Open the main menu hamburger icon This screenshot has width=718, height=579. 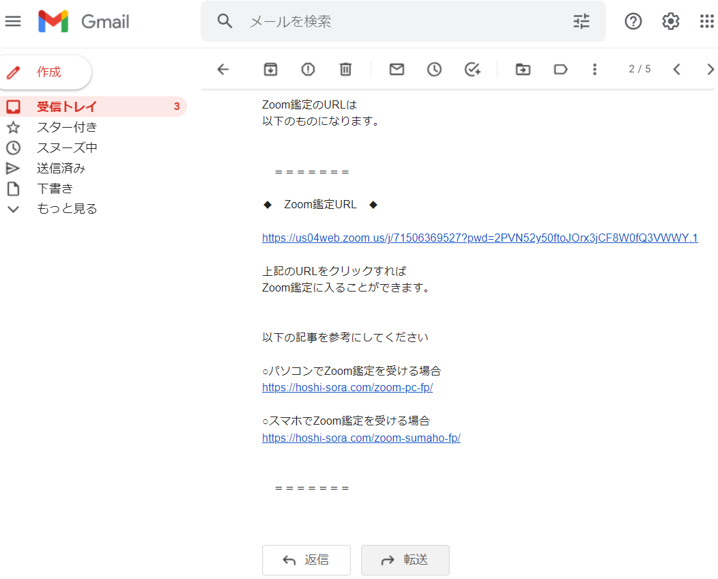click(13, 21)
